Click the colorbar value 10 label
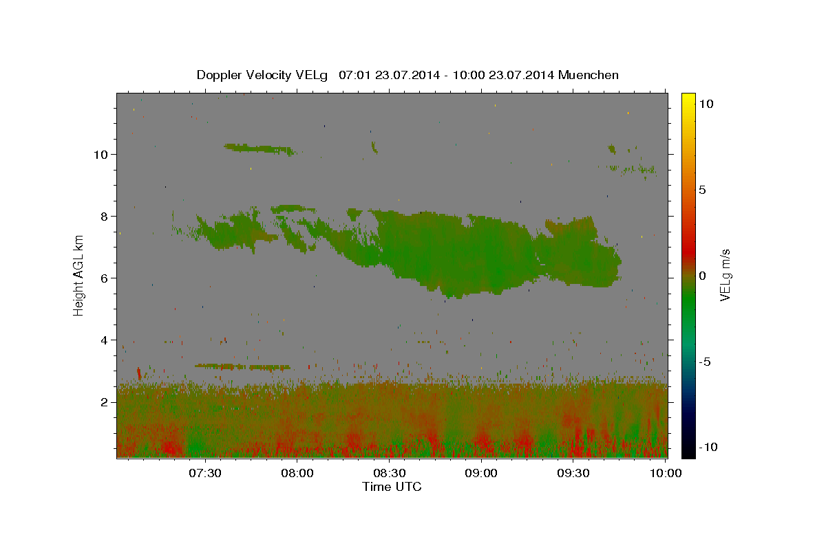 point(706,104)
